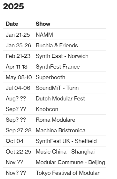Click SoundMiT - Turin entry
The width and height of the screenshot is (117, 179).
point(57,88)
